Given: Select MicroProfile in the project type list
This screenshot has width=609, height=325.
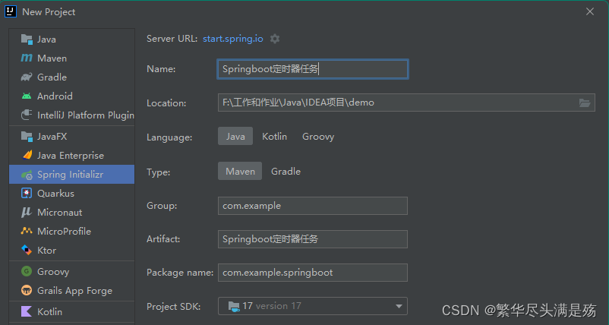Looking at the screenshot, I should (x=72, y=231).
